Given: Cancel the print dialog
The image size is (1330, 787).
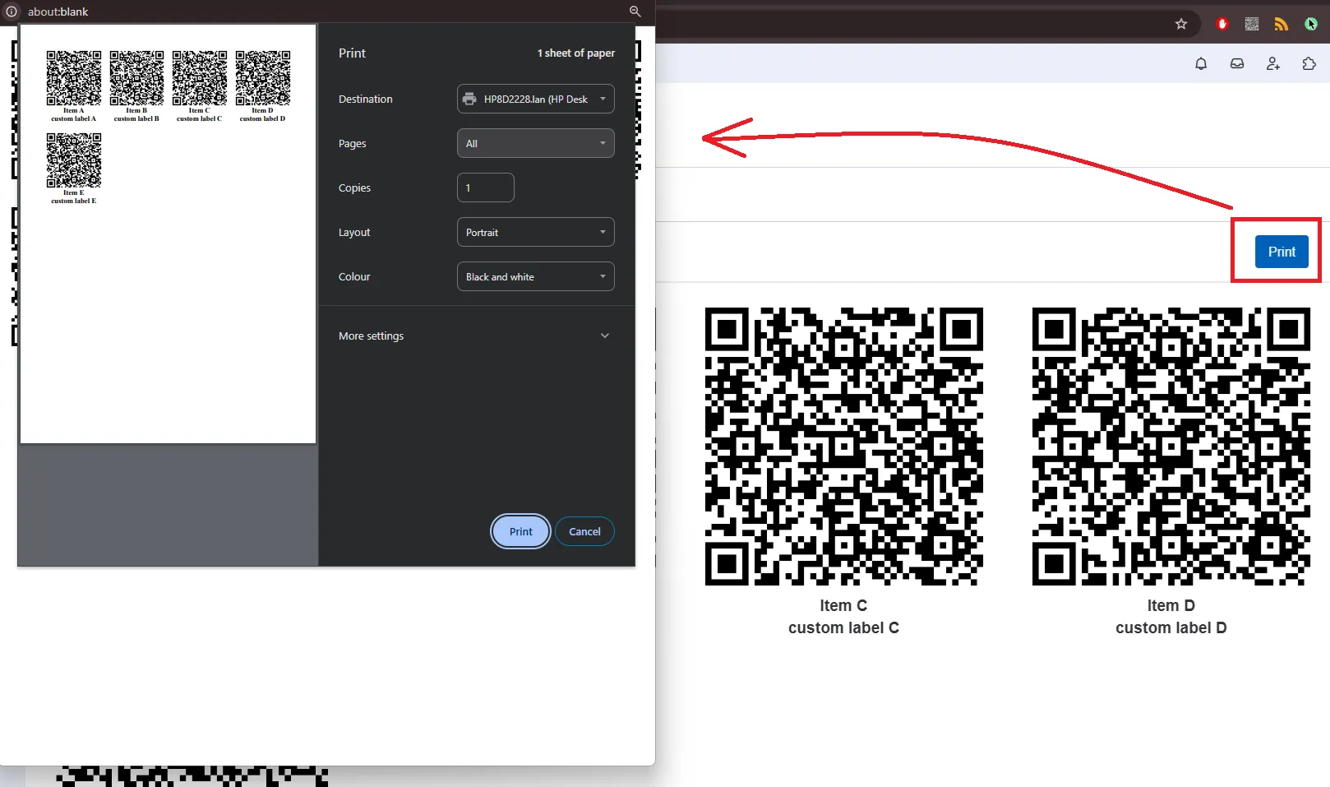Looking at the screenshot, I should 584,531.
